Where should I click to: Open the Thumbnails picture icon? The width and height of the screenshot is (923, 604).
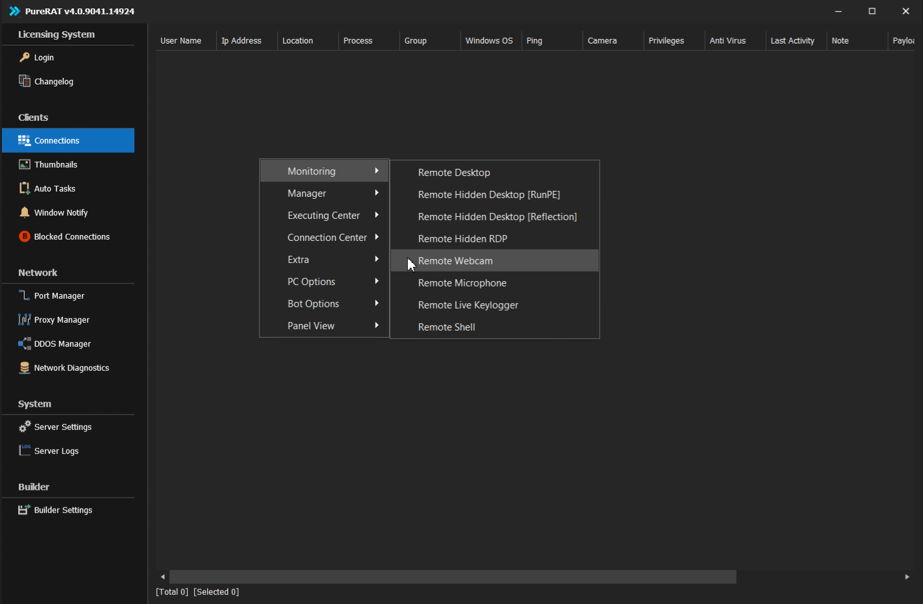[x=25, y=164]
